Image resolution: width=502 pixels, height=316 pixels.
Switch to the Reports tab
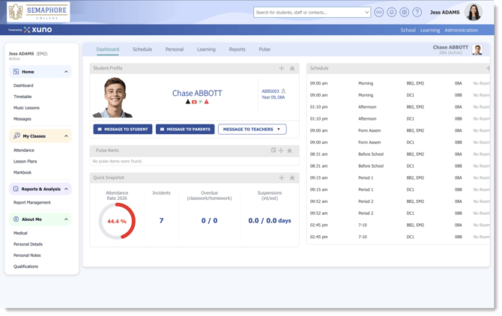click(x=238, y=49)
